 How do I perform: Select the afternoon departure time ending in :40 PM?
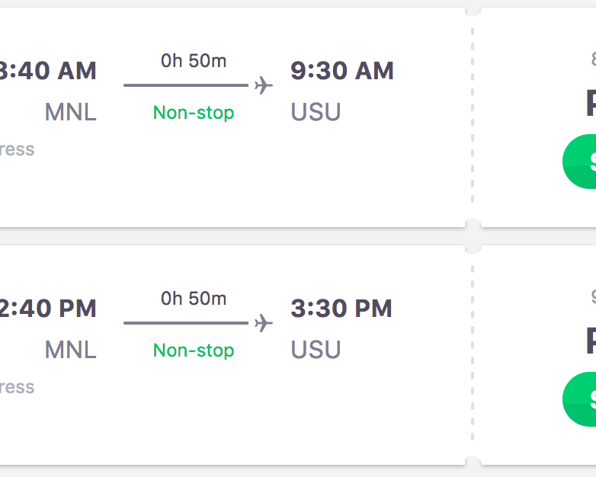click(x=48, y=309)
